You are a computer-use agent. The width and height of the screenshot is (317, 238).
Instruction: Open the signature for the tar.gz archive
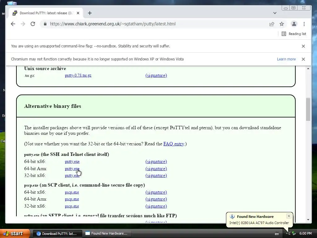pos(156,76)
